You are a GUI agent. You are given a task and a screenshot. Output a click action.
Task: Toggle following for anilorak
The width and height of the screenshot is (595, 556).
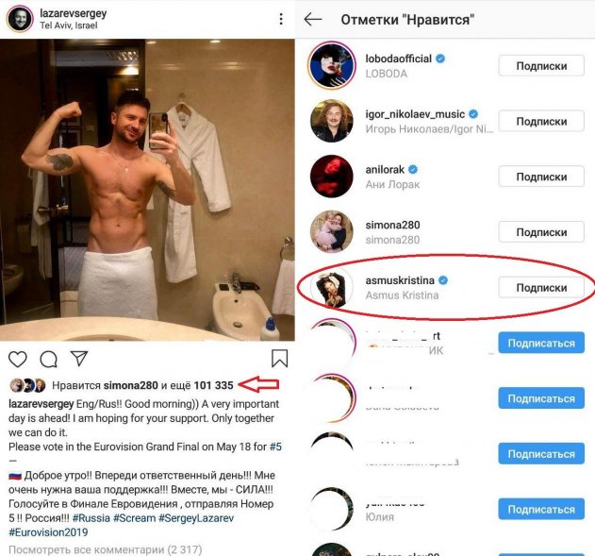pos(541,177)
